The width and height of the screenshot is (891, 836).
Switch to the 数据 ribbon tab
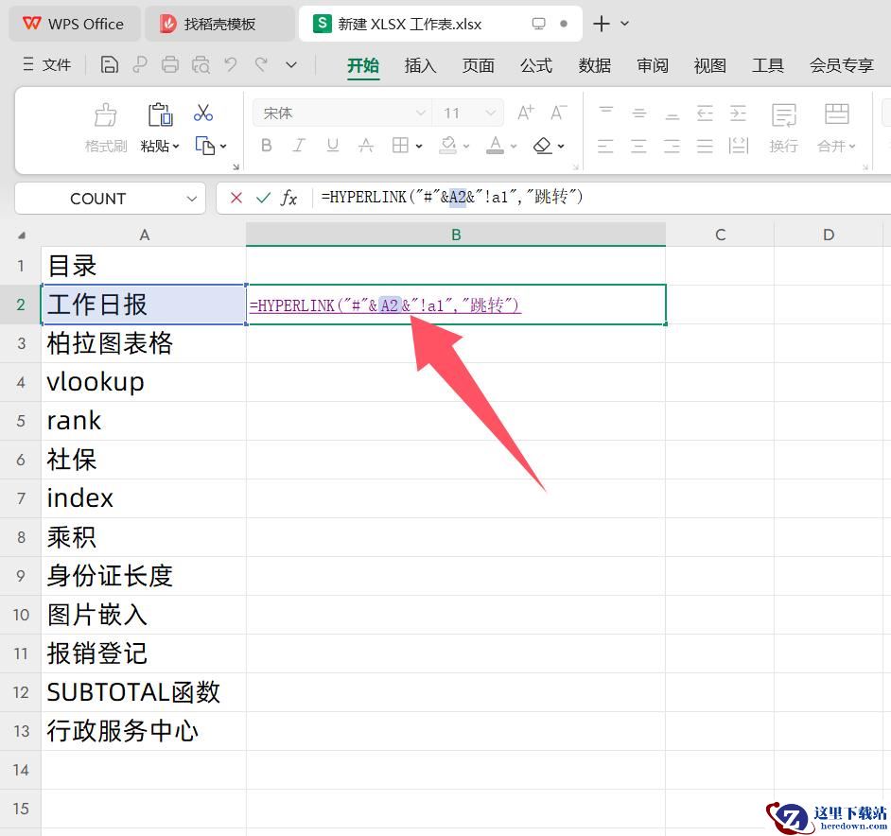pyautogui.click(x=594, y=65)
